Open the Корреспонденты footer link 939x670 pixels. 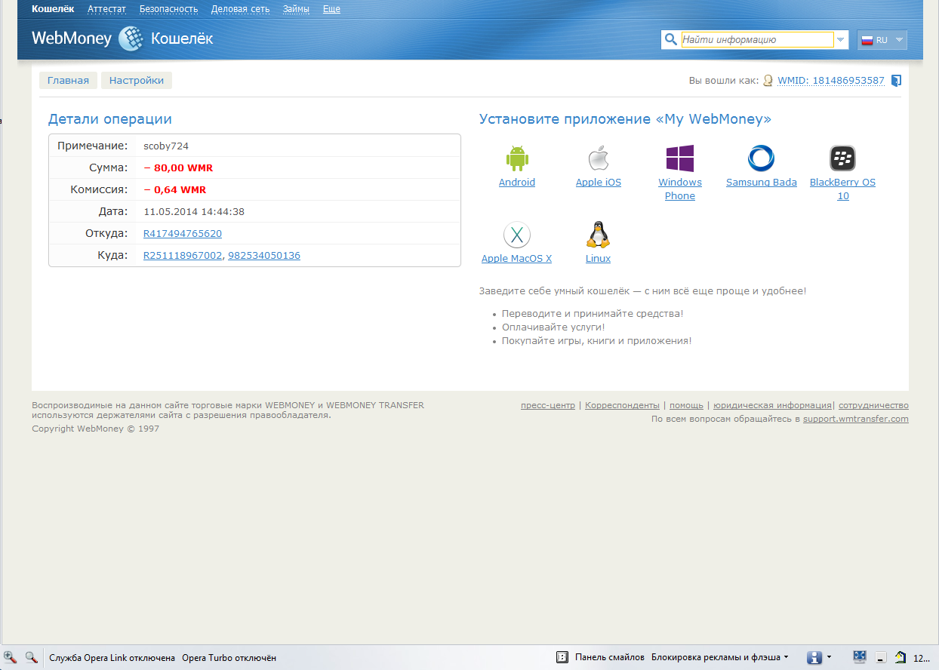622,405
